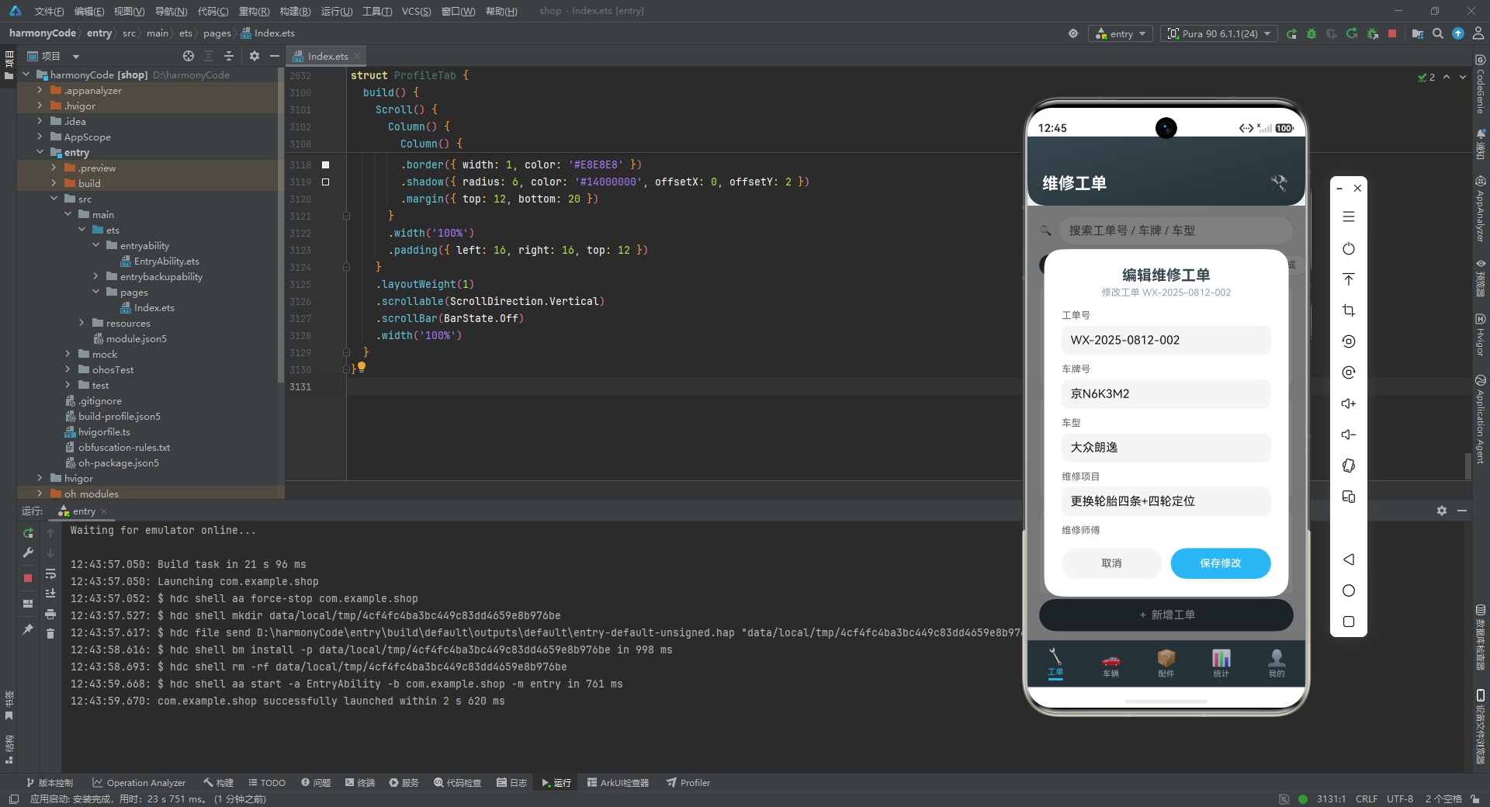
Task: Click the emulator power button icon
Action: pos(1349,248)
